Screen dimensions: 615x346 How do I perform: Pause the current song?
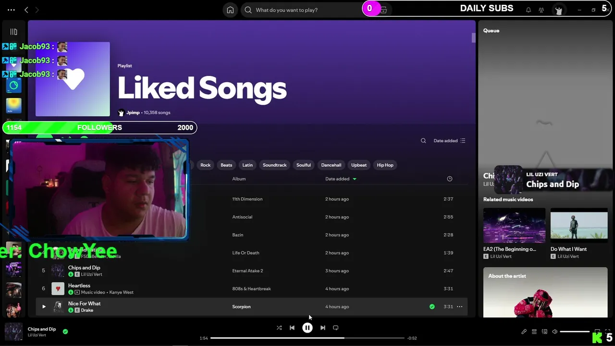(307, 328)
